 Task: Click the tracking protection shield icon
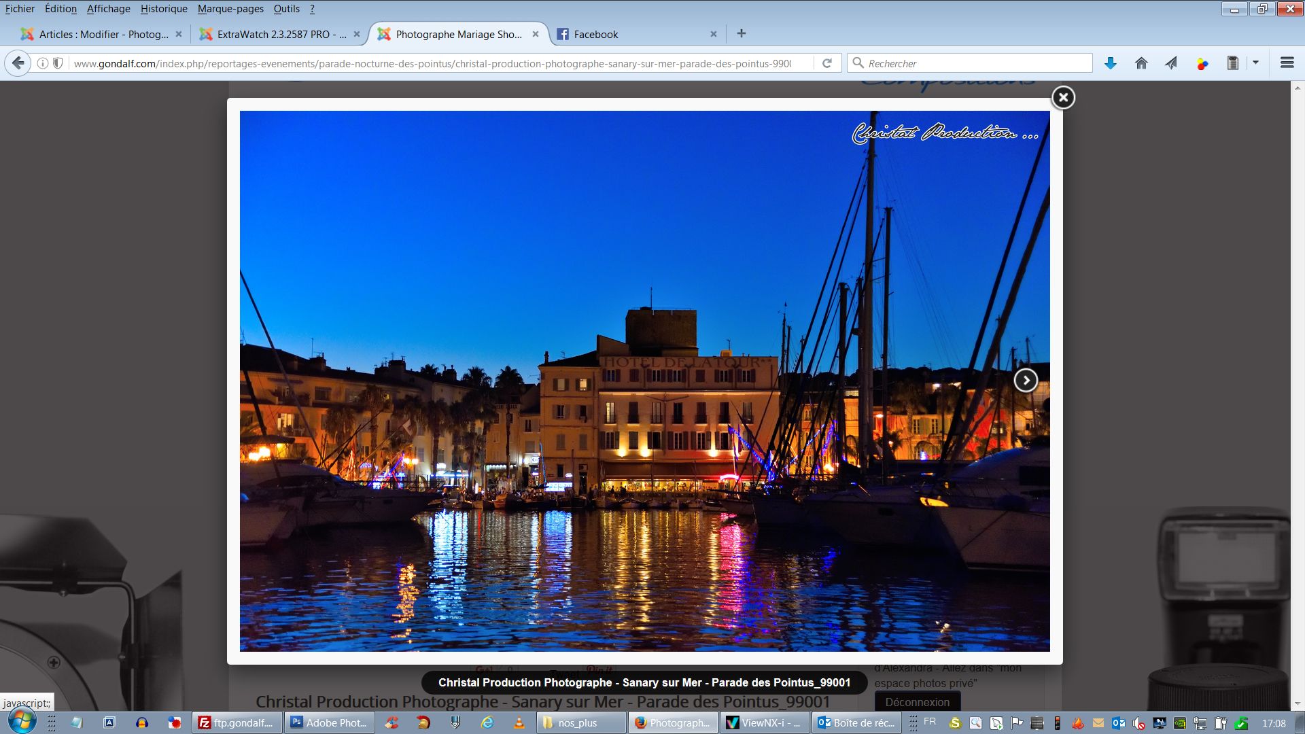click(58, 63)
